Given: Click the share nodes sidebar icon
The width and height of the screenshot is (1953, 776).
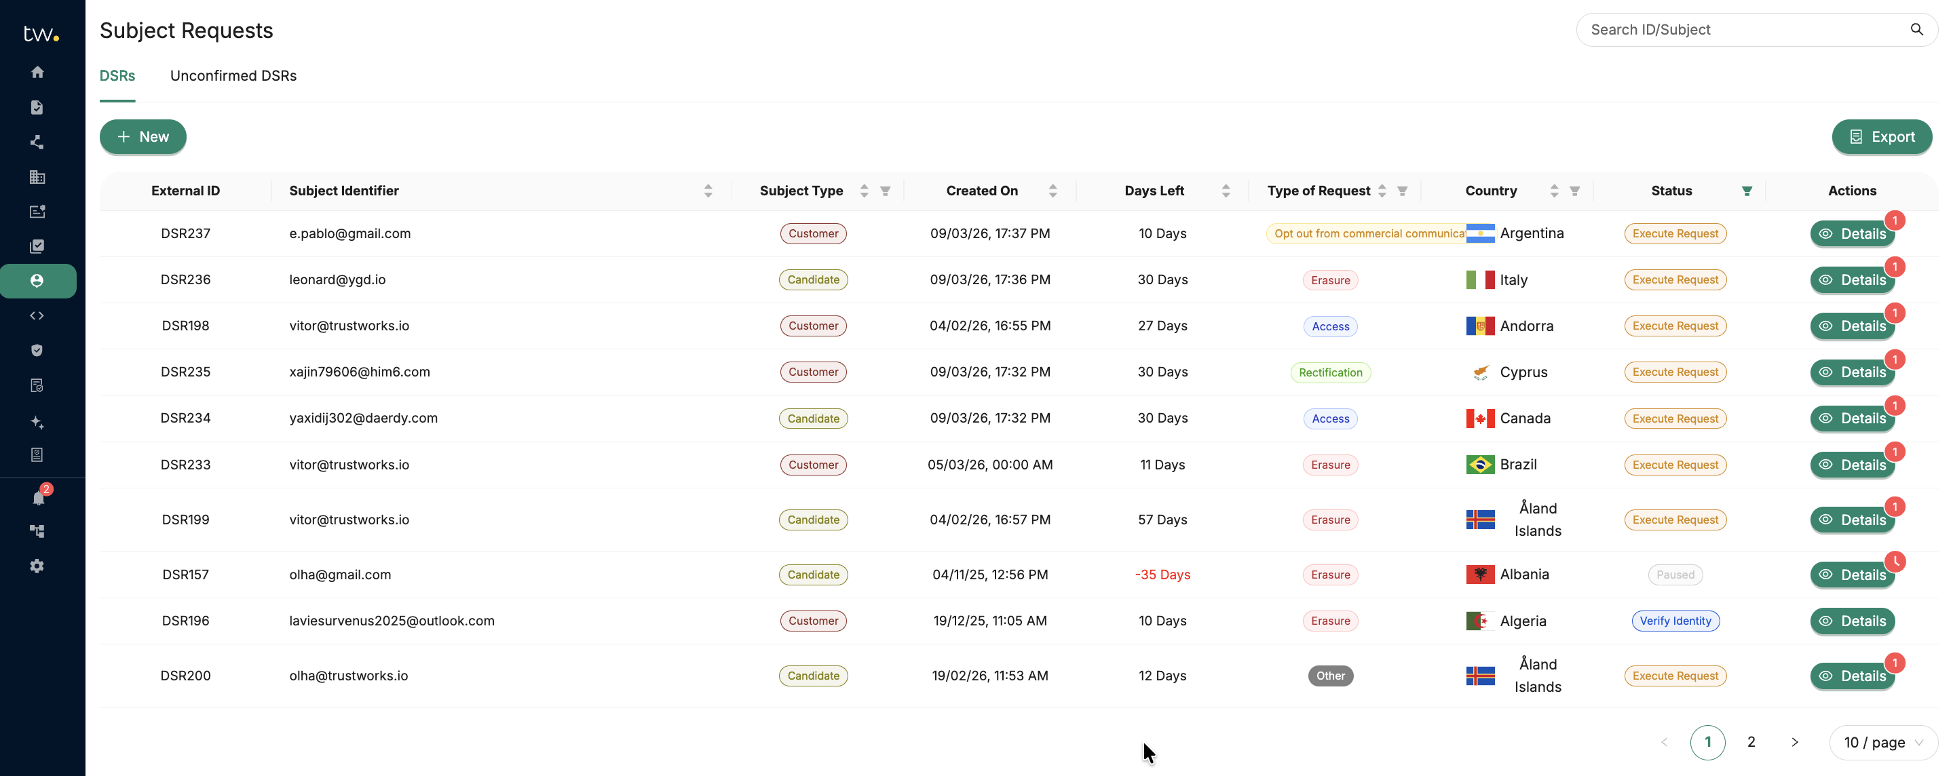Looking at the screenshot, I should (x=37, y=142).
